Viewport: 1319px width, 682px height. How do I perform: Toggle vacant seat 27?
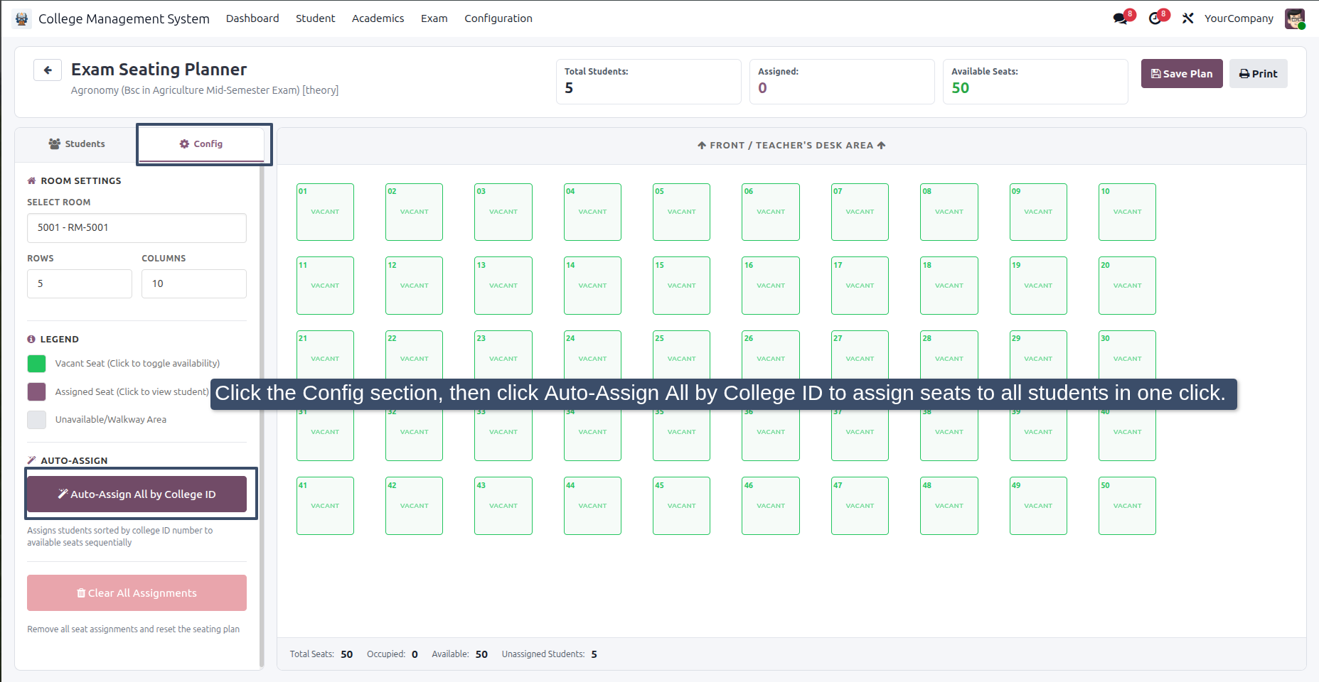point(860,354)
